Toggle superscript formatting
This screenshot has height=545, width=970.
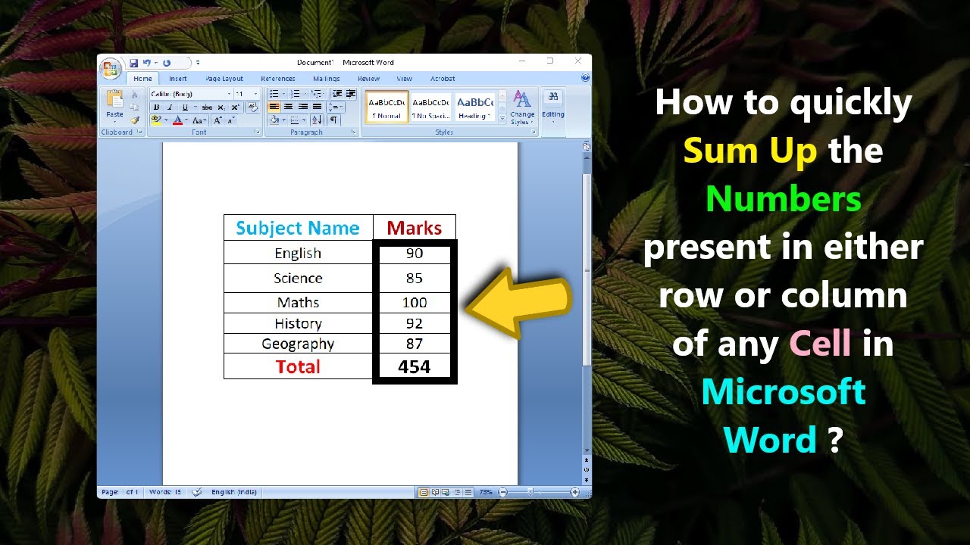(235, 107)
